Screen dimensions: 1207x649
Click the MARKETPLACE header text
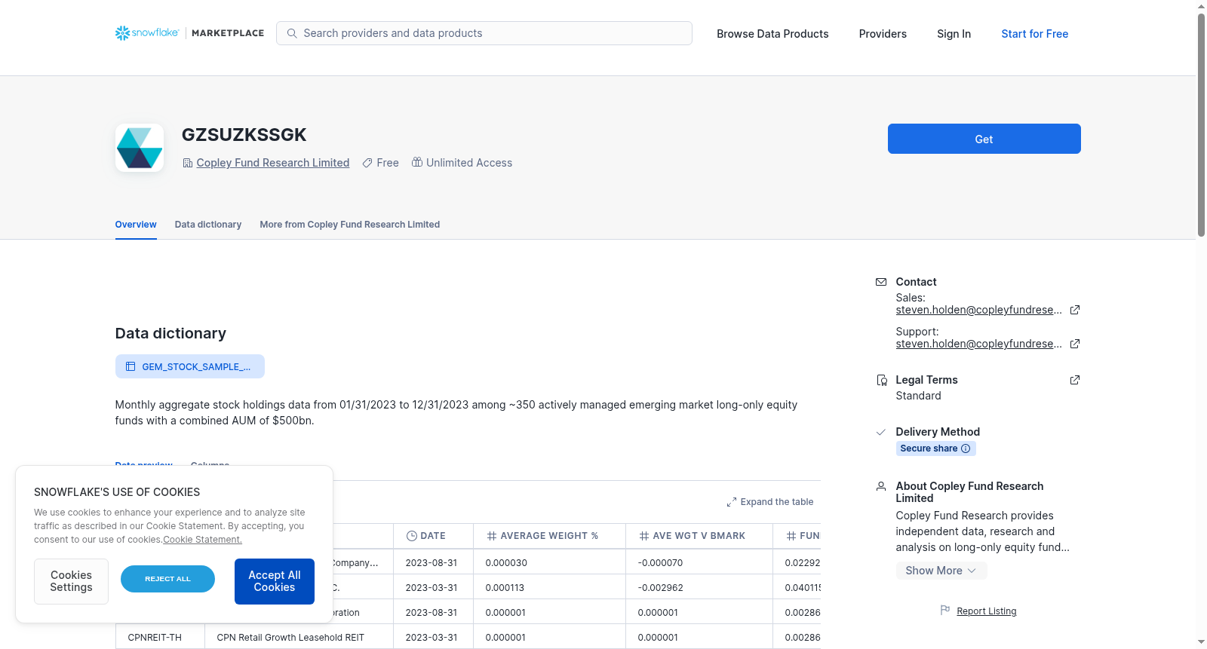coord(228,33)
